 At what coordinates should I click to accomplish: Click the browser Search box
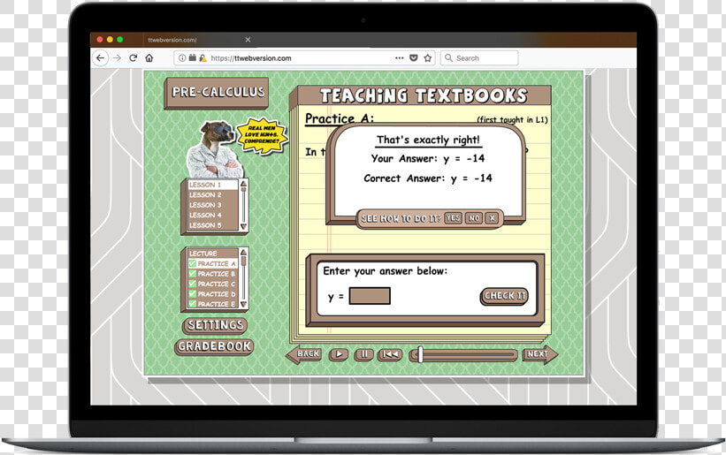click(x=479, y=58)
